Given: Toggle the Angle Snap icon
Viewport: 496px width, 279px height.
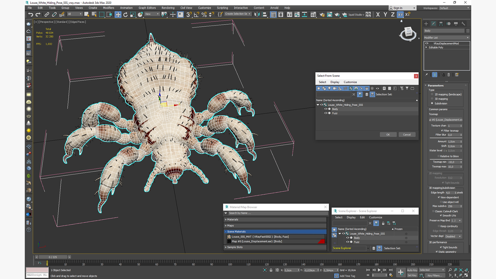Looking at the screenshot, I should click(x=197, y=14).
